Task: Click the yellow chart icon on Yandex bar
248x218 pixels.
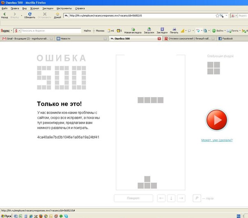Action: point(183,31)
